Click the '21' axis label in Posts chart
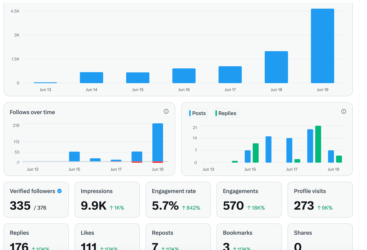Screen dimensions: 367x250 (x=195, y=128)
